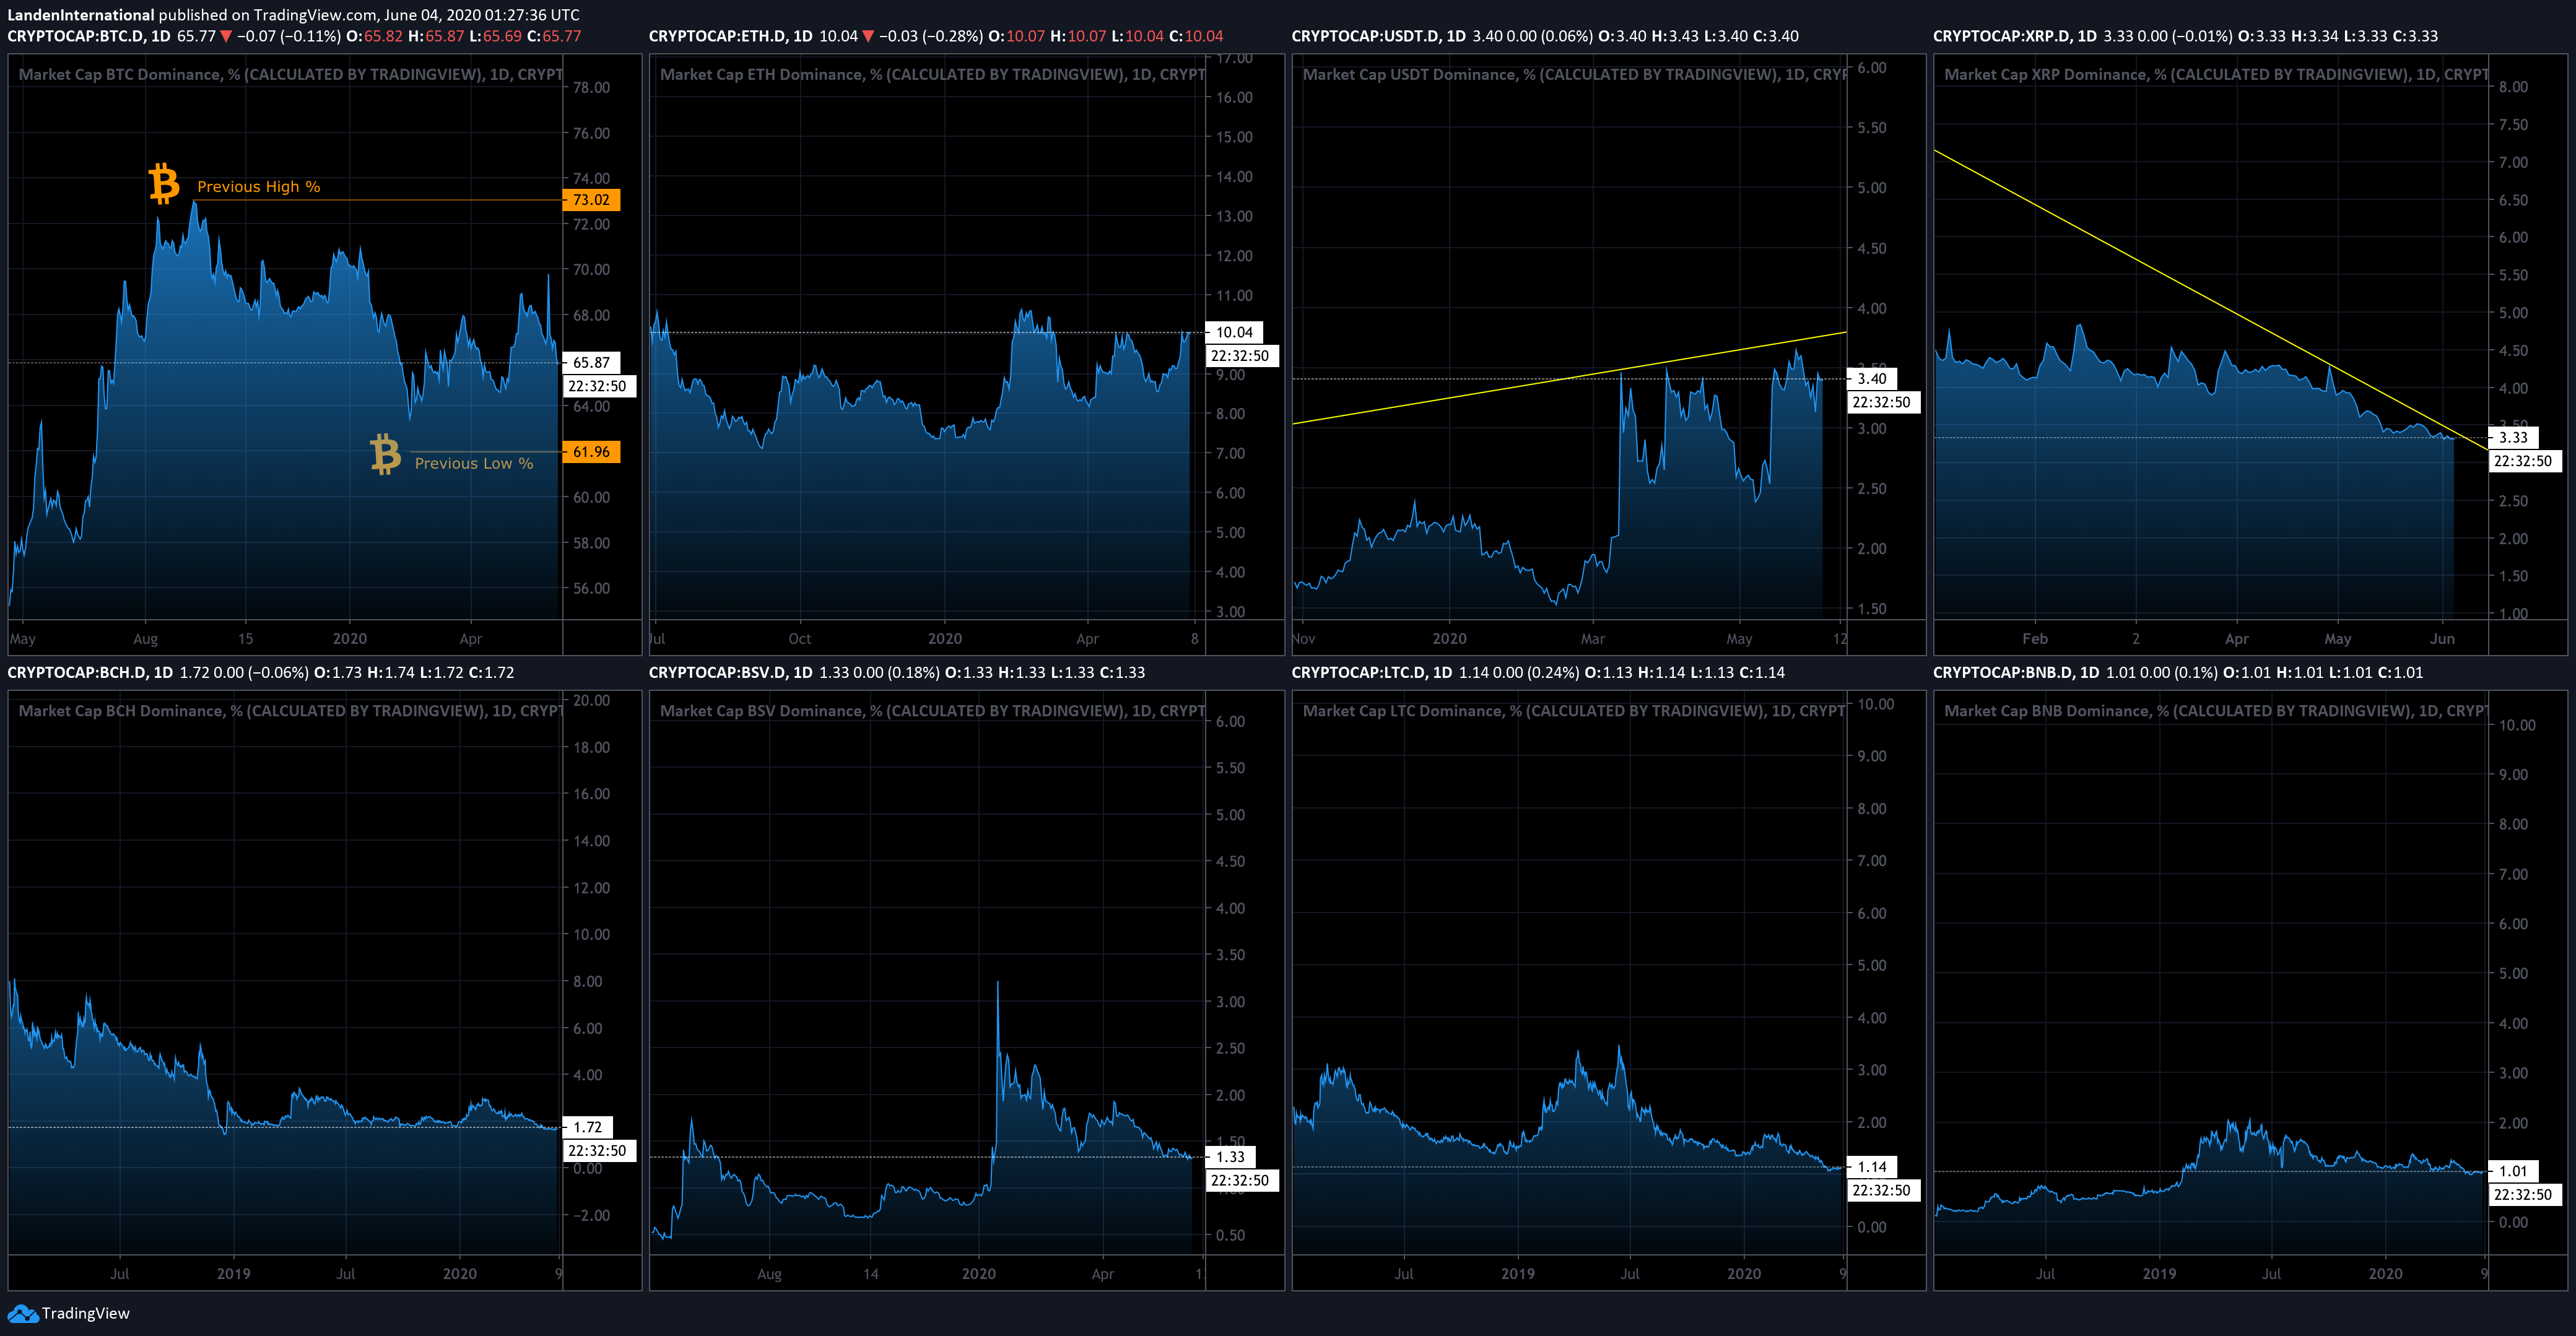Click the 16.00 tick on ETH price scale
The width and height of the screenshot is (2576, 1336).
tap(1234, 98)
